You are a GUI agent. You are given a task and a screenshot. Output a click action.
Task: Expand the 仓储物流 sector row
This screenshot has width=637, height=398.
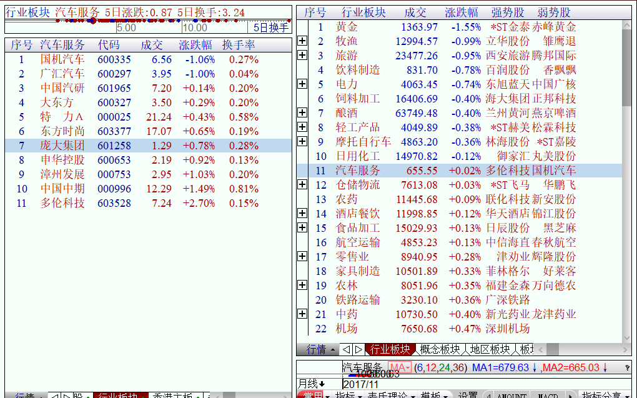[302, 184]
